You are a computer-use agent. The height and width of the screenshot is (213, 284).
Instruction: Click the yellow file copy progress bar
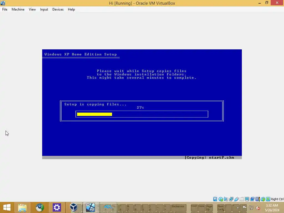[x=95, y=114]
